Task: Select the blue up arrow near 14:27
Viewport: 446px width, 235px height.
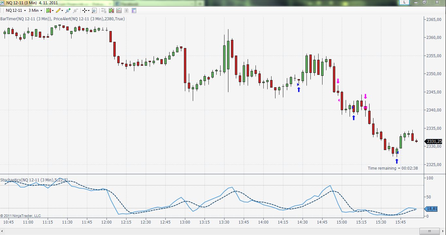Action: (299, 90)
